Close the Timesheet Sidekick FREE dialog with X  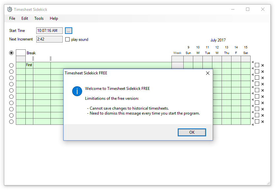pyautogui.click(x=208, y=73)
